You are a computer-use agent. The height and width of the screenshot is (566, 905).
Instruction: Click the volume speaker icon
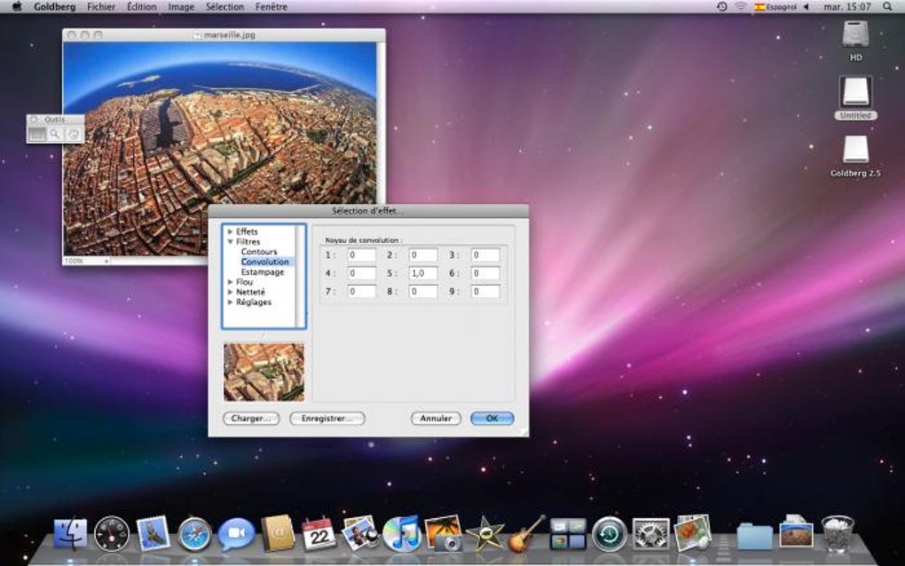pos(807,7)
